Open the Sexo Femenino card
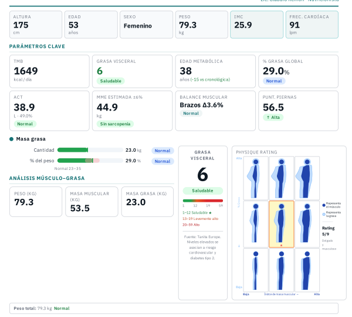This screenshot has height=317, width=352. (146, 25)
